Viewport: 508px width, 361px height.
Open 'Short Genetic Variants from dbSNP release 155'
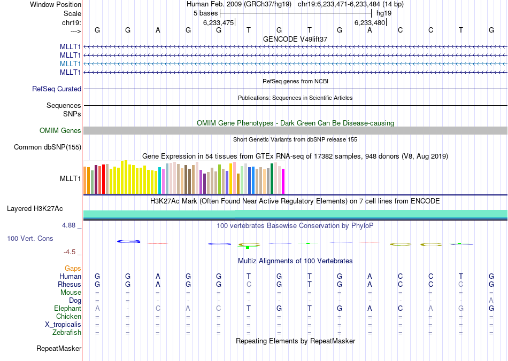295,139
